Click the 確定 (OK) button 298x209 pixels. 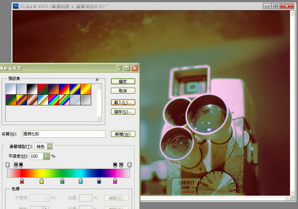click(x=123, y=81)
